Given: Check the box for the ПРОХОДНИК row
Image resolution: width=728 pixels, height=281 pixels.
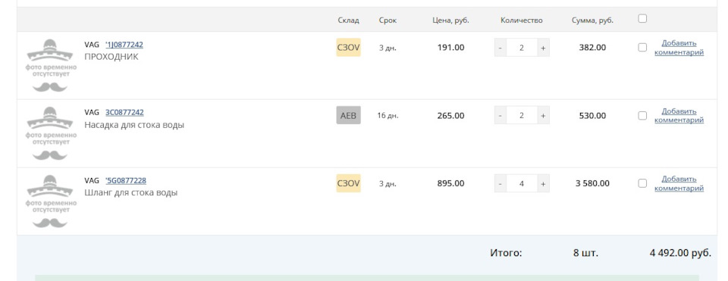Looking at the screenshot, I should (642, 47).
